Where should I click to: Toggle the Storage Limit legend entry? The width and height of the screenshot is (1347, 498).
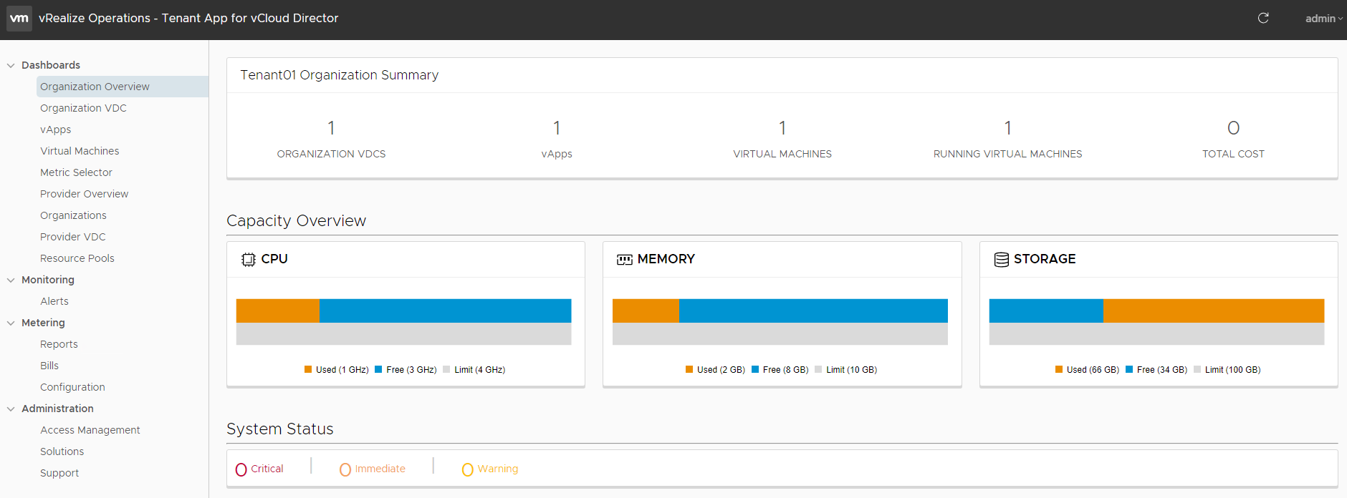[1227, 370]
